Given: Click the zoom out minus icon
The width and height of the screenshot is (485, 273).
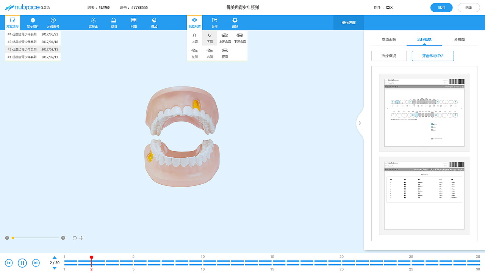Looking at the screenshot, I should [x=7, y=238].
